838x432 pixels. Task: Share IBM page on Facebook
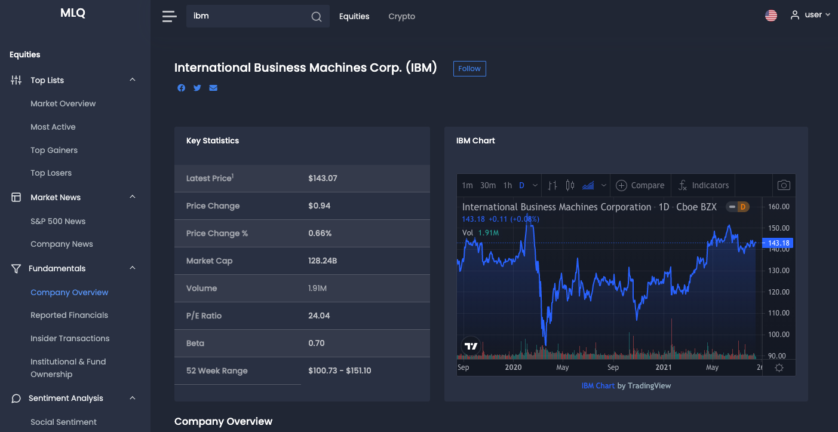(x=182, y=88)
